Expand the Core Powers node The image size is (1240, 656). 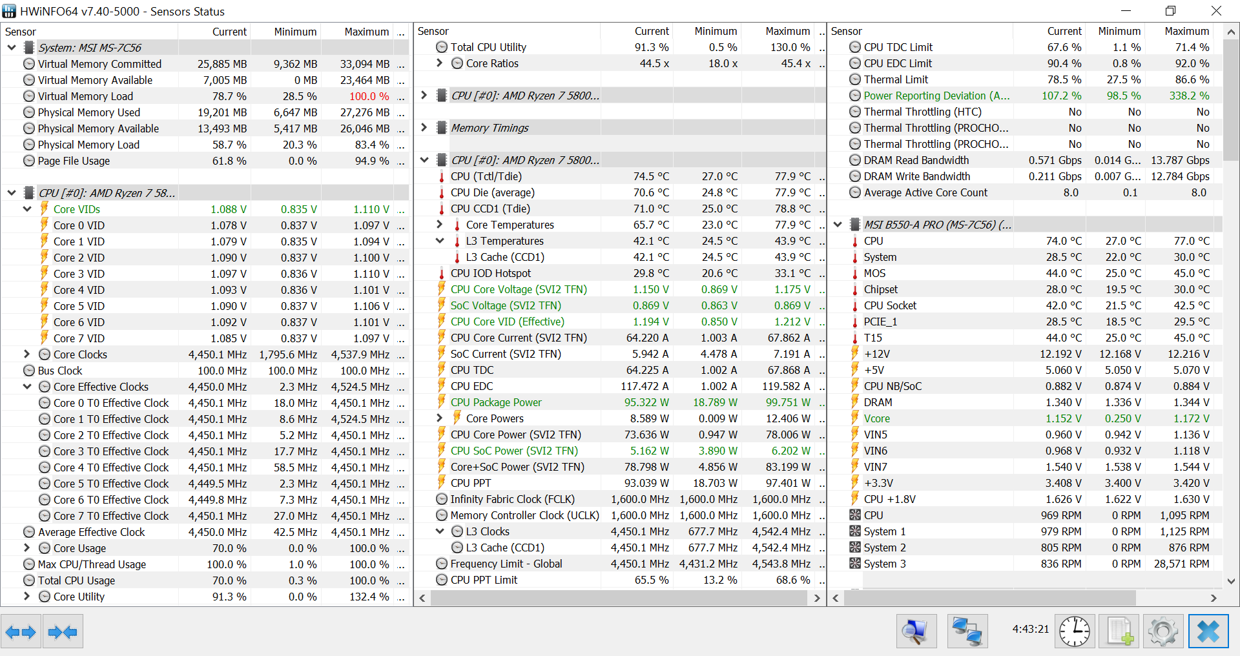point(440,418)
